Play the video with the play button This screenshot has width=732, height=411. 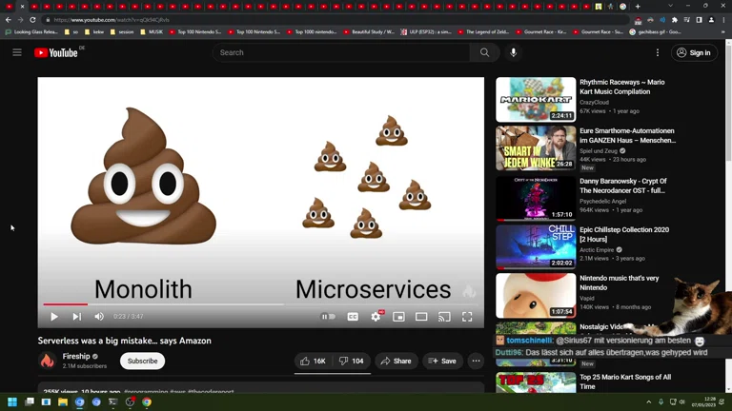coord(54,317)
